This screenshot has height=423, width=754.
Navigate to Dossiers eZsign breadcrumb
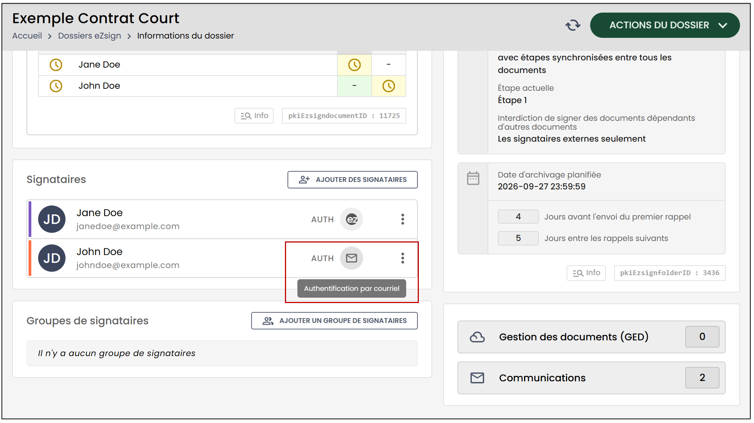click(x=90, y=36)
